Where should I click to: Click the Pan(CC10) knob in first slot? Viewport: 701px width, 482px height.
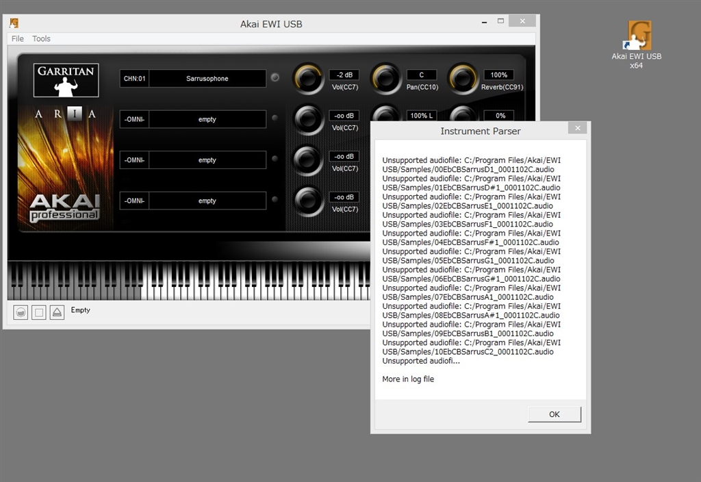pos(385,78)
